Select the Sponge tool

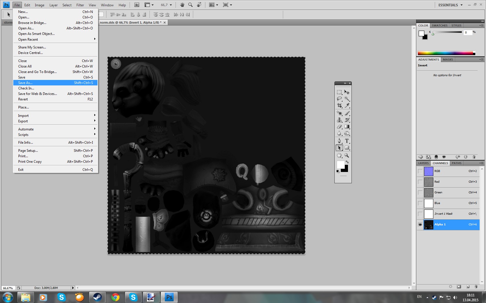[347, 133]
